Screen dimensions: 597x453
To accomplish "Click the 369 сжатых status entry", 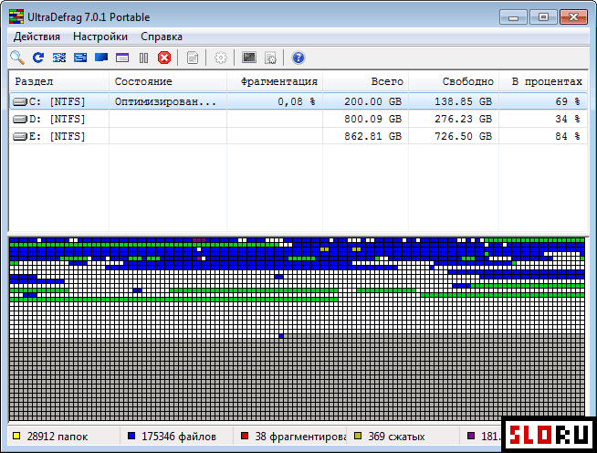I will (396, 437).
